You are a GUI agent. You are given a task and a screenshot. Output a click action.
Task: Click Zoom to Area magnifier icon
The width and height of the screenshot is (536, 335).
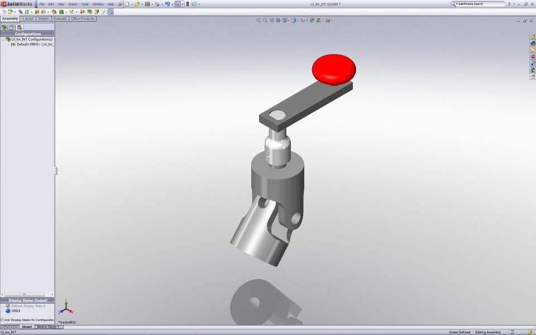265,21
